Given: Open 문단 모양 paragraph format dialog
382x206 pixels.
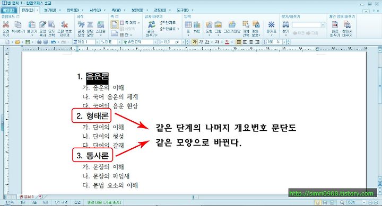Looking at the screenshot, I should [90, 24].
